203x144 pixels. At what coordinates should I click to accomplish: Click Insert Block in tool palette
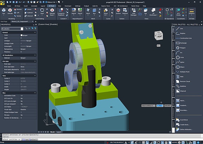[182, 120]
